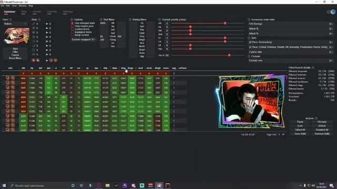337x189 pixels.
Task: Click the CDmg minimum stat filter field
Action: [x=104, y=40]
